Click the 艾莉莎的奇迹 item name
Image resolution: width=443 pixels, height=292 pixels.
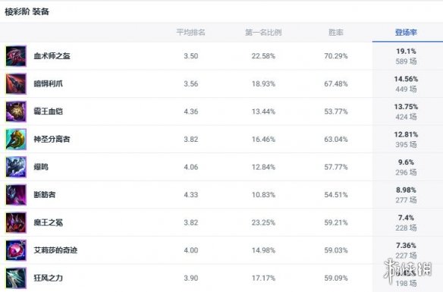[x=55, y=250]
